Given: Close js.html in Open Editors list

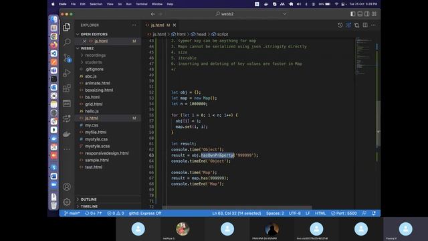Looking at the screenshot, I should pos(84,41).
